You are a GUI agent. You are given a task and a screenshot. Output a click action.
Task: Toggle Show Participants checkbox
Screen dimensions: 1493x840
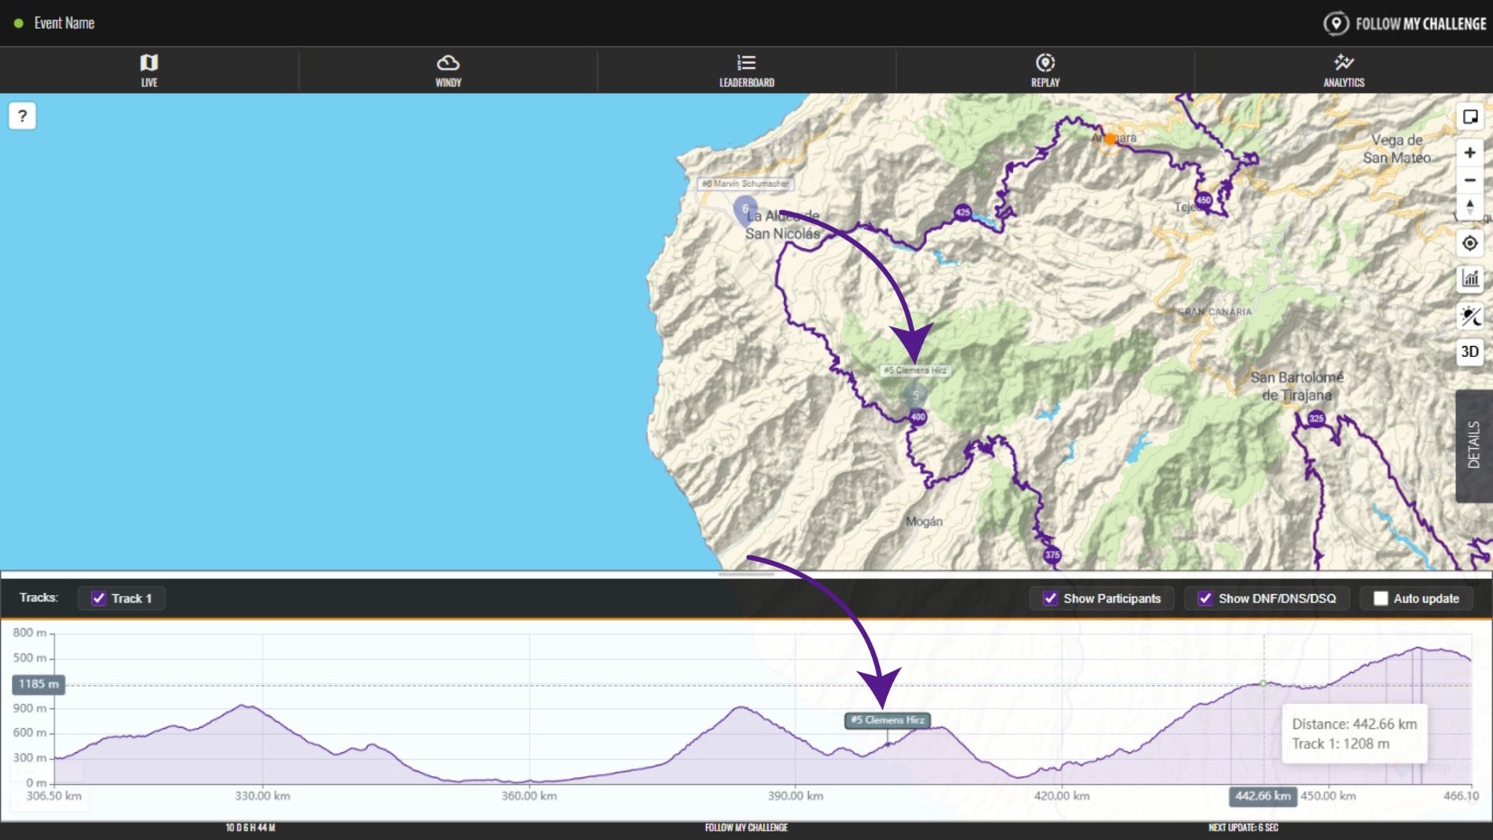point(1051,598)
